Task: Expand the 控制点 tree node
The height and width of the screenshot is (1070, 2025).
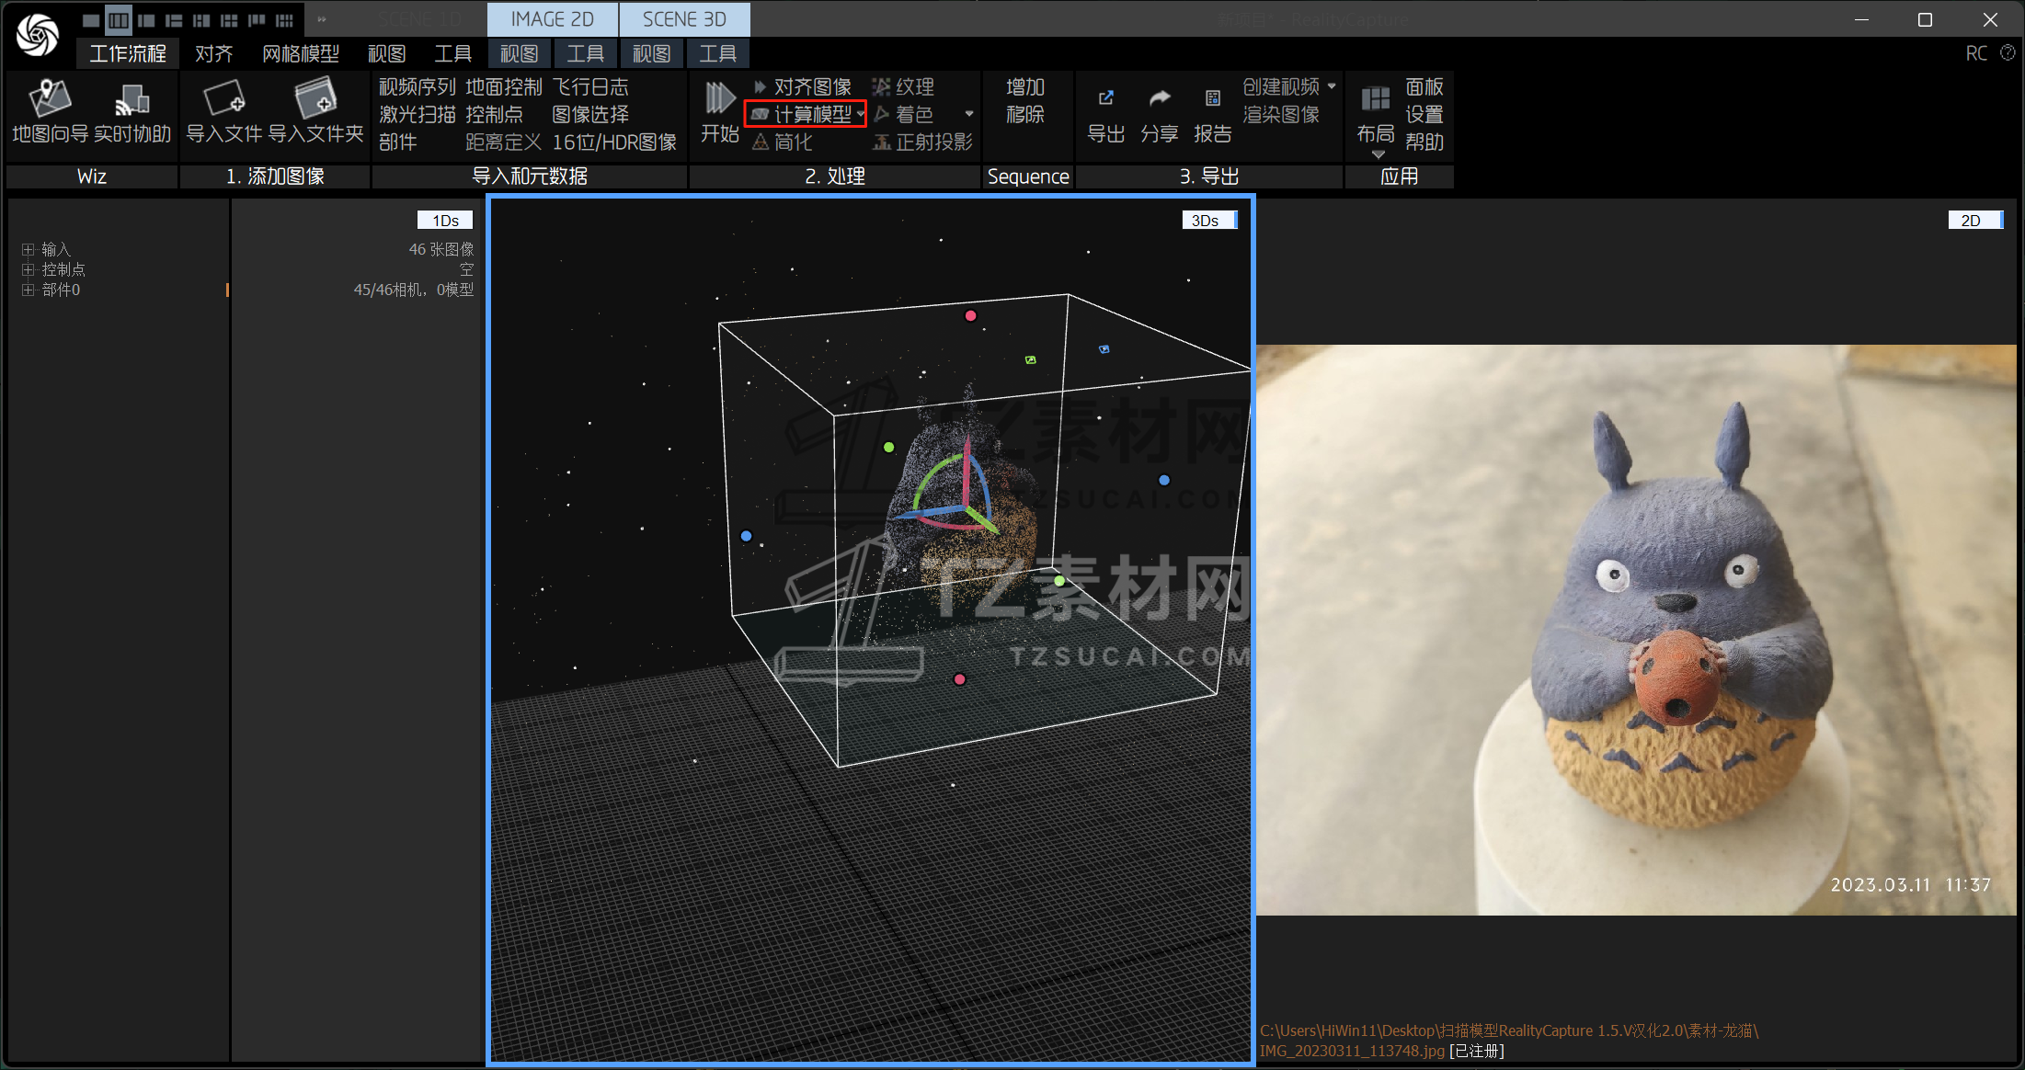Action: (x=29, y=269)
